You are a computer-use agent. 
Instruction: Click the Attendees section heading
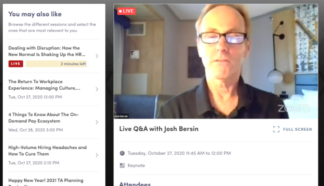[x=135, y=184]
